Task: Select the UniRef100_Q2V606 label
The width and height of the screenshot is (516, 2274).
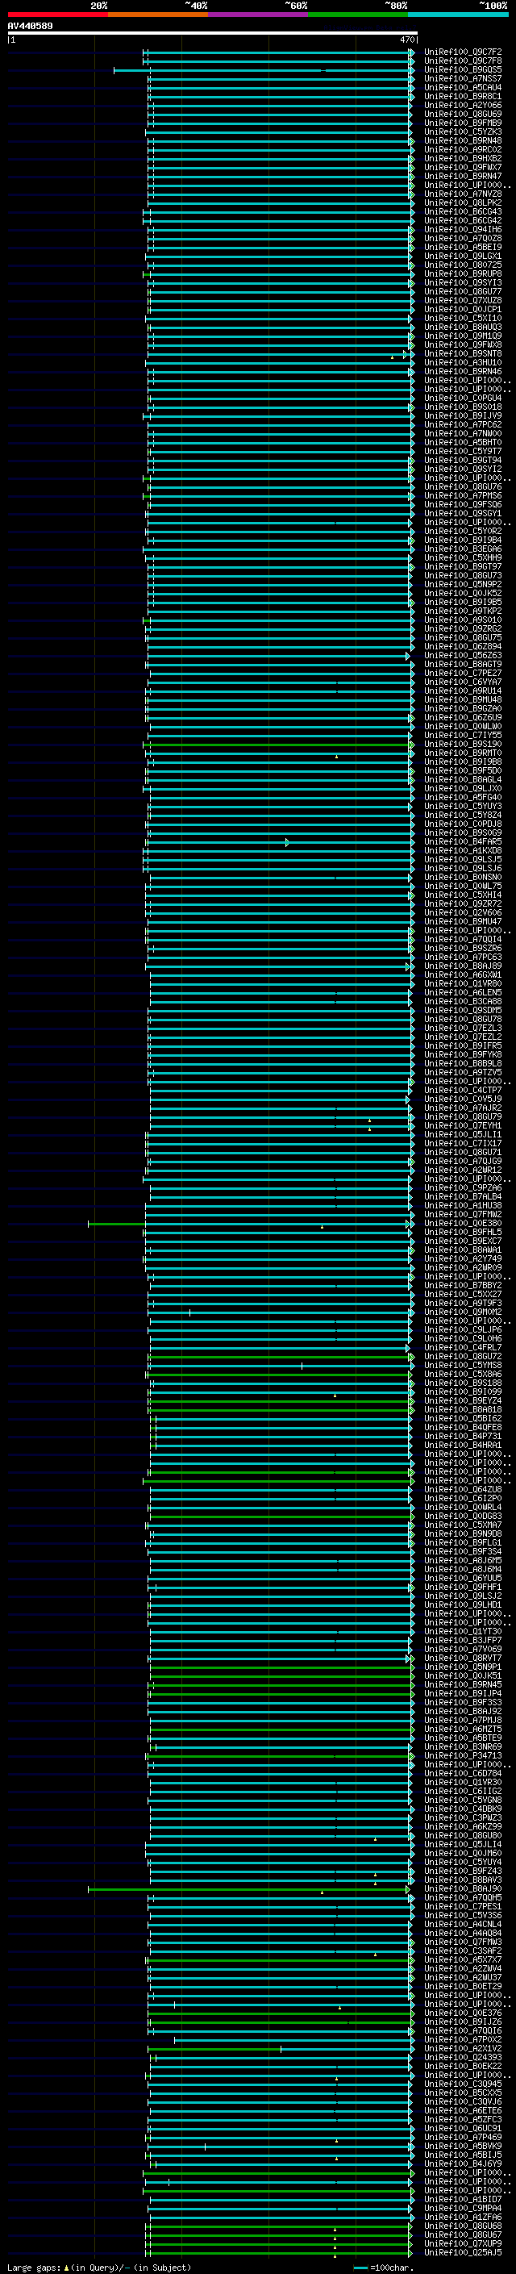Action: pyautogui.click(x=463, y=913)
